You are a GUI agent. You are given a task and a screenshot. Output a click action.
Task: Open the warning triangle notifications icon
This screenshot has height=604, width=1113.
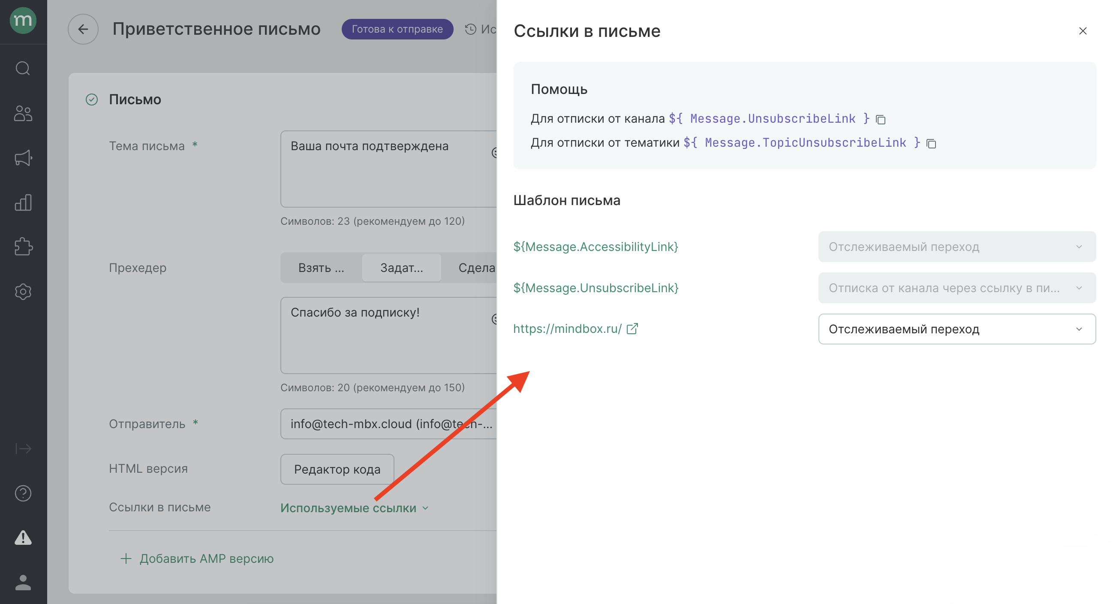[23, 538]
